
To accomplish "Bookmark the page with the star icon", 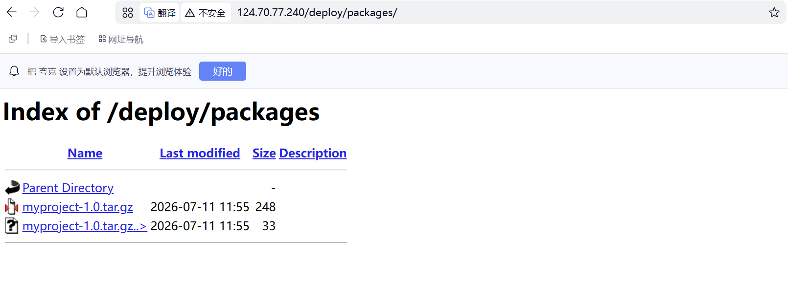I will point(774,13).
